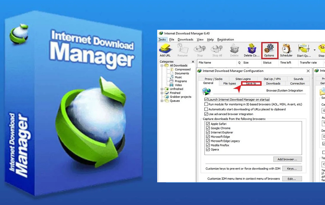Select the Compressed category icon
This screenshot has width=325, height=205.
(172, 69)
